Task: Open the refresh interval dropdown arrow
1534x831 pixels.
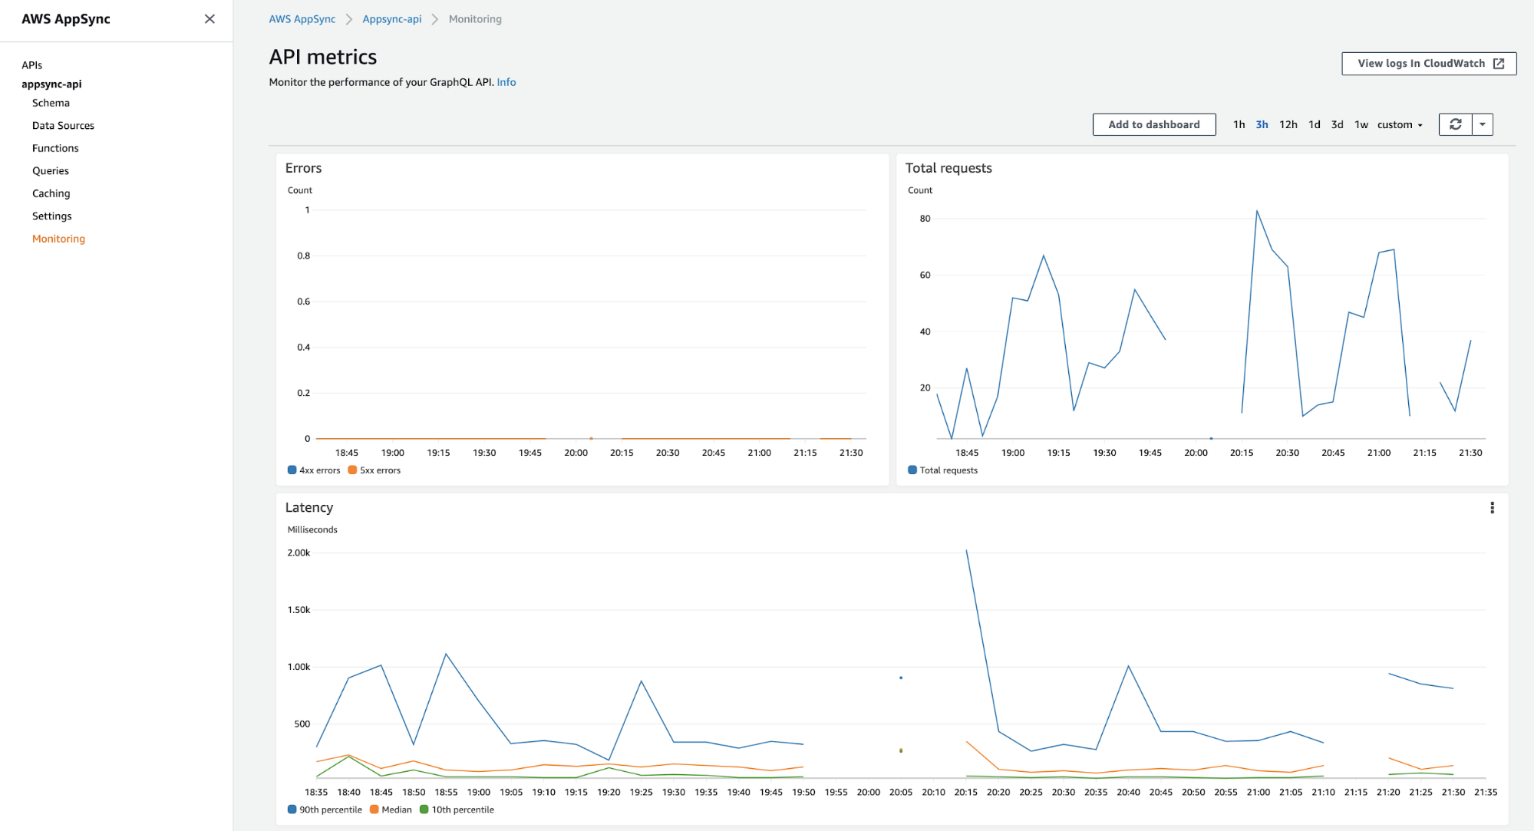Action: pos(1483,124)
